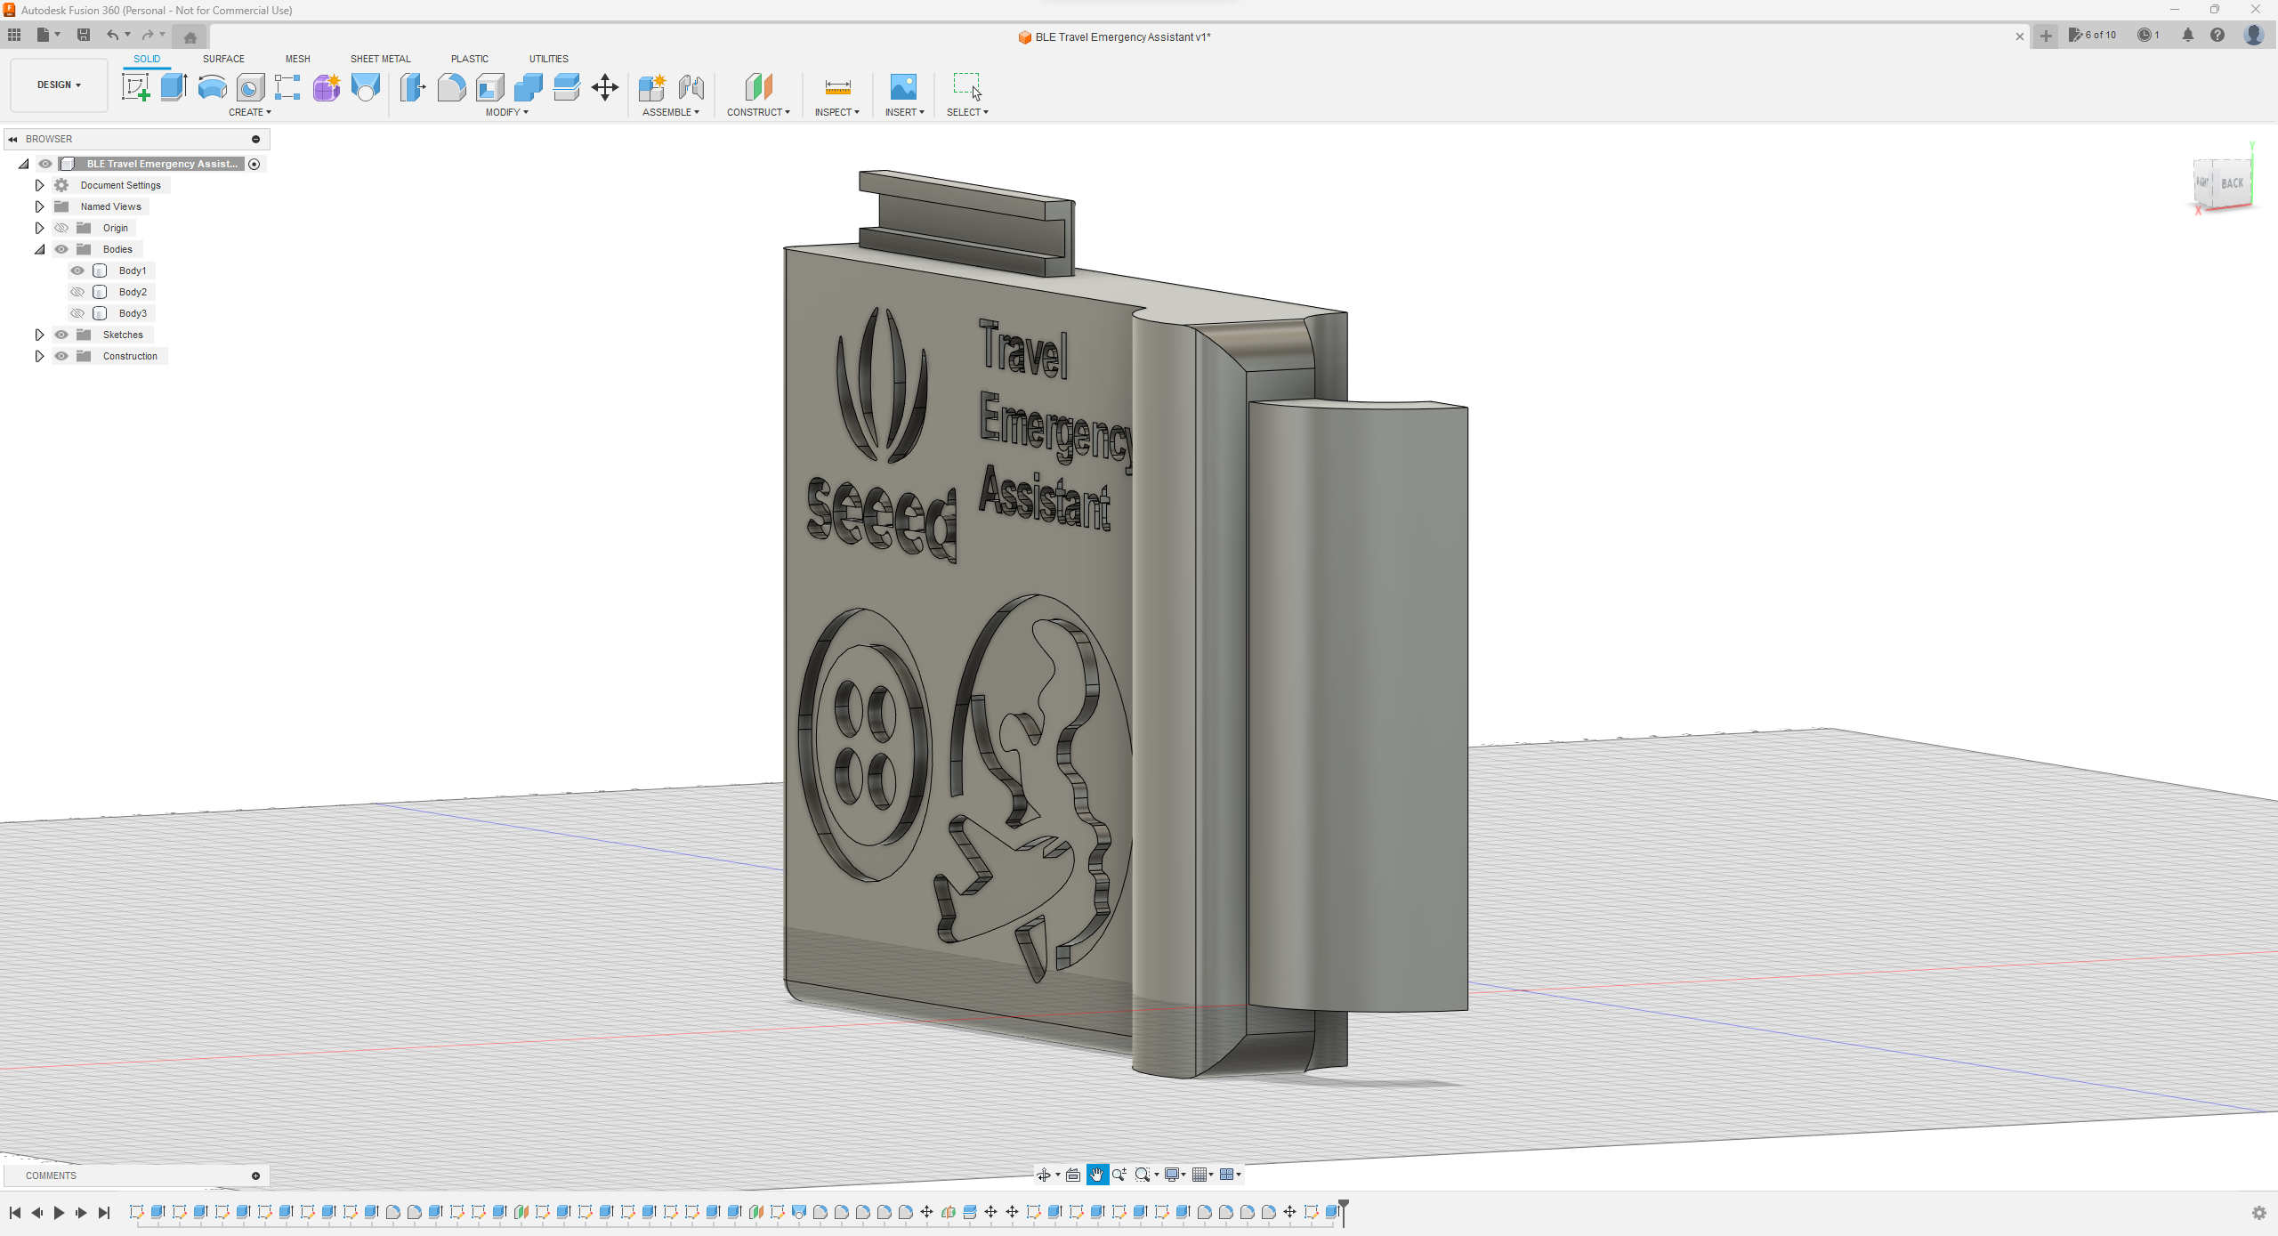Click the SELECT dropdown arrow

pyautogui.click(x=986, y=113)
